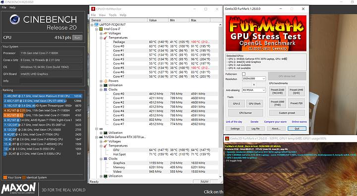
Task: Click the Value column header
Action: (158, 20)
